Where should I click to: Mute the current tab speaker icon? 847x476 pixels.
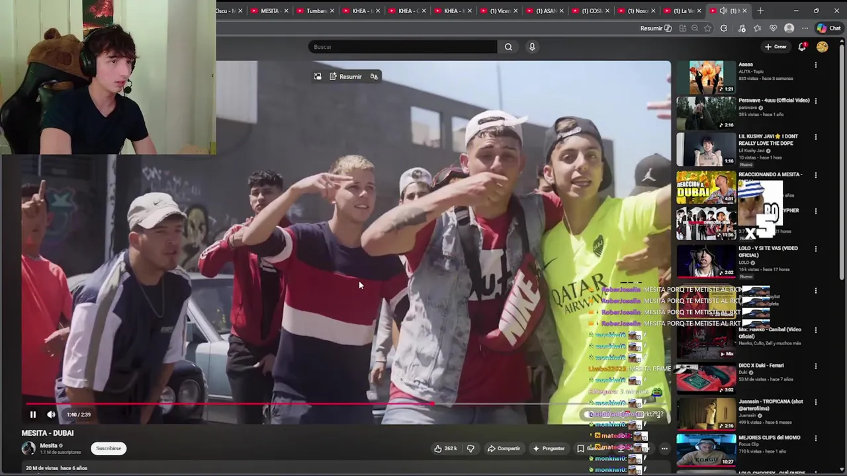[x=723, y=11]
